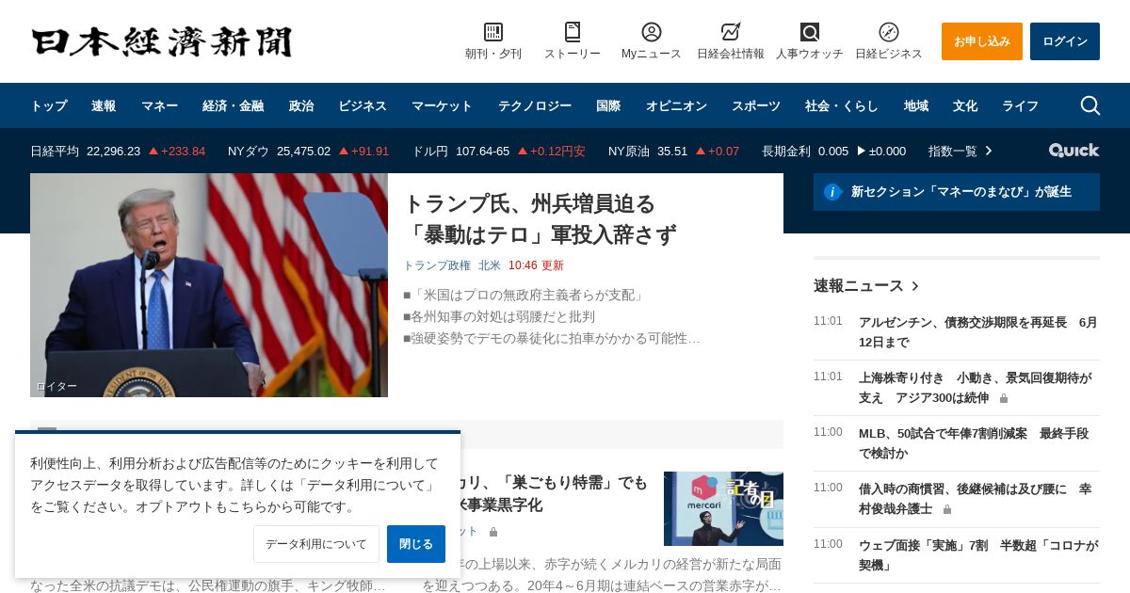This screenshot has height=593, width=1130.
Task: Select the 国際 navigation tab
Action: click(x=608, y=105)
